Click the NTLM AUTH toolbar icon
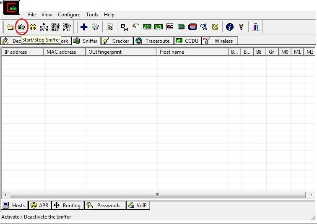Image resolution: width=317 pixels, height=224 pixels. pos(44,27)
